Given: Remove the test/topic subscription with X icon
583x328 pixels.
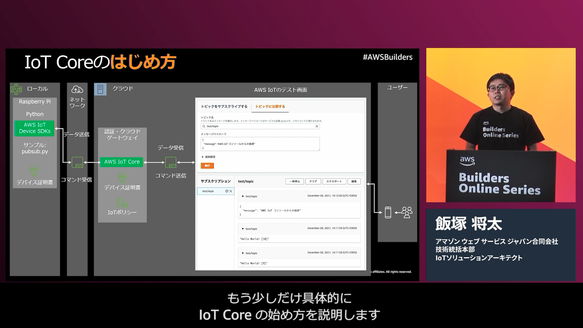Looking at the screenshot, I should point(231,191).
